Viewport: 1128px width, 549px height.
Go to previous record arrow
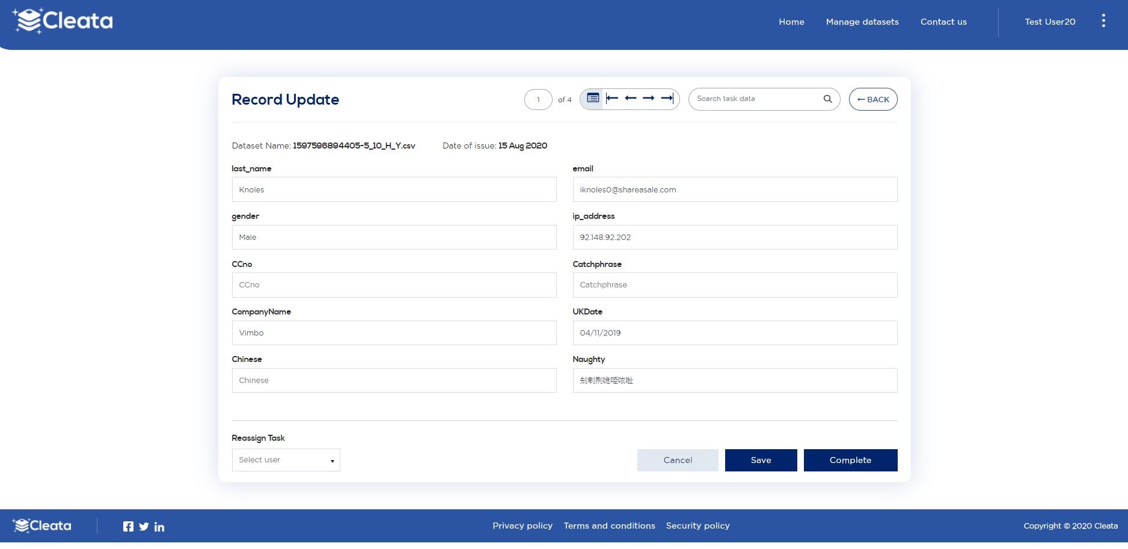(631, 98)
